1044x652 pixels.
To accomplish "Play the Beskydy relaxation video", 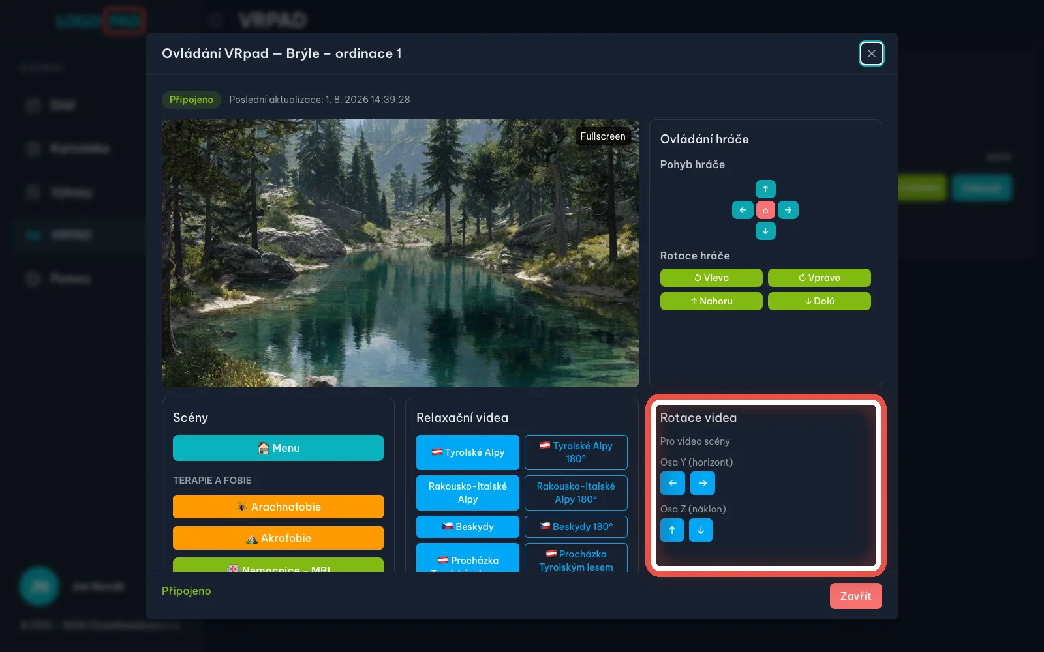I will tap(468, 527).
